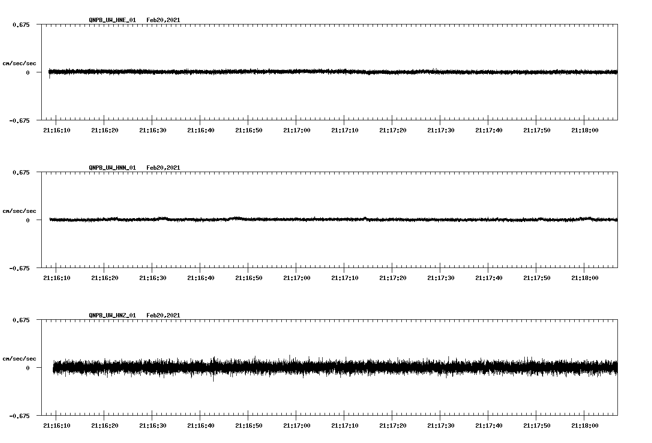This screenshot has width=652, height=443.
Task: Select the 21:18:00 label on the bottom axis
Action: [x=585, y=424]
